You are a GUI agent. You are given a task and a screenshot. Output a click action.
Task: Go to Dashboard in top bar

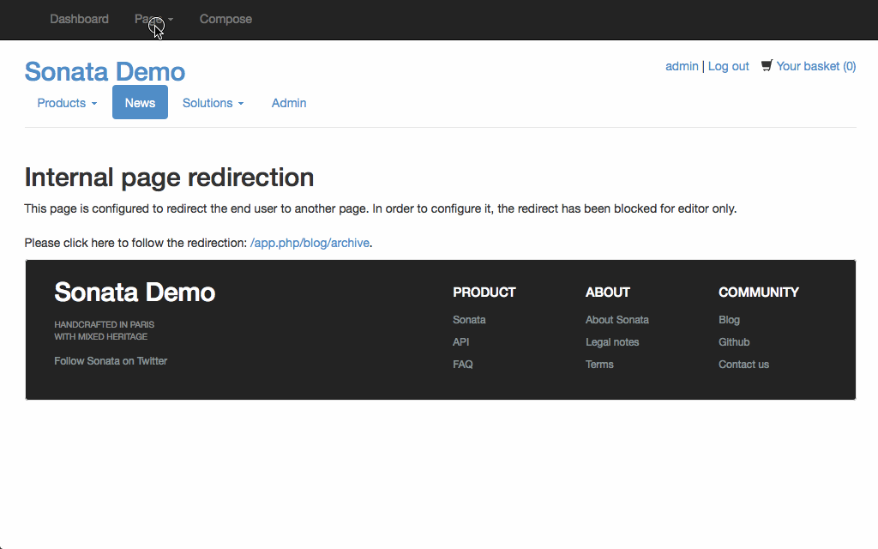point(79,19)
